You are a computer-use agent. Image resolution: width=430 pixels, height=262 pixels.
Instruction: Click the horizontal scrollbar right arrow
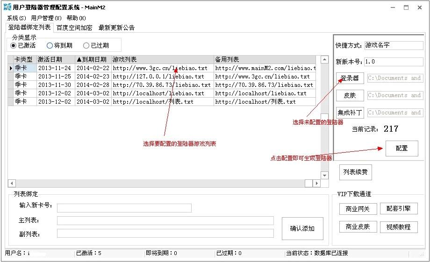click(316, 183)
